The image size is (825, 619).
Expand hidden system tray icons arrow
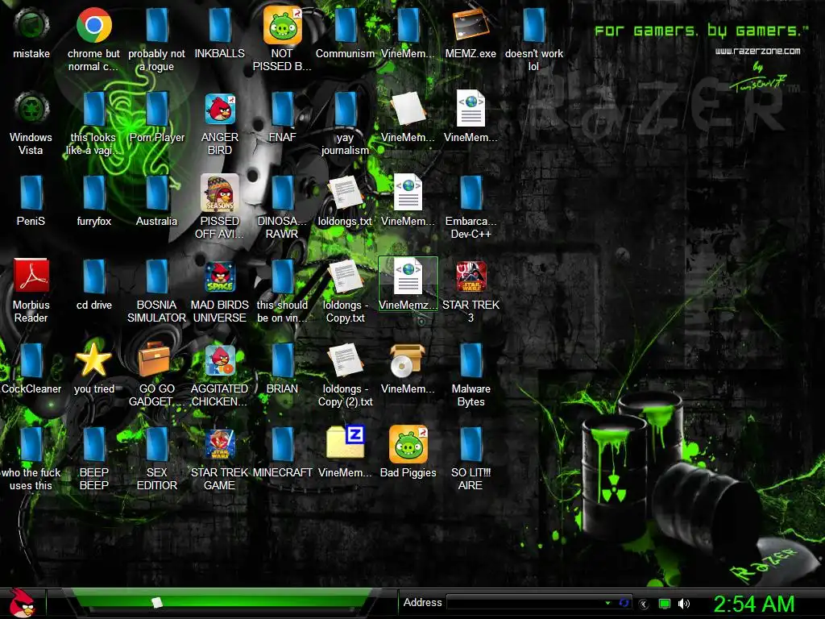(x=644, y=604)
